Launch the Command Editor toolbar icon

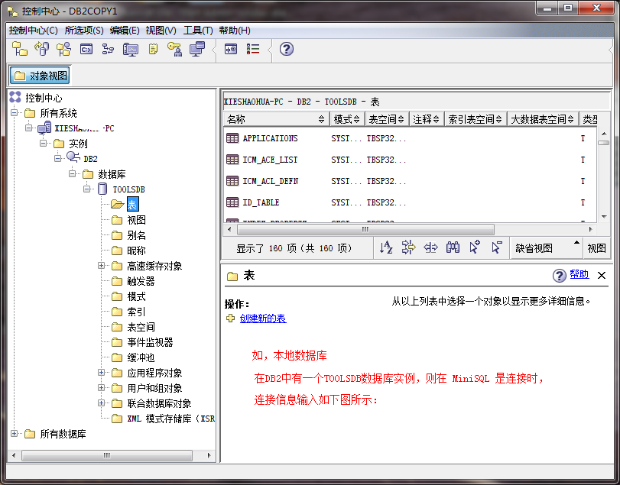pyautogui.click(x=86, y=49)
